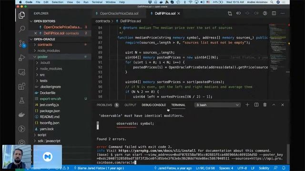
Task: Switch to the DEBUG CONSOLE tab
Action: tap(153, 105)
